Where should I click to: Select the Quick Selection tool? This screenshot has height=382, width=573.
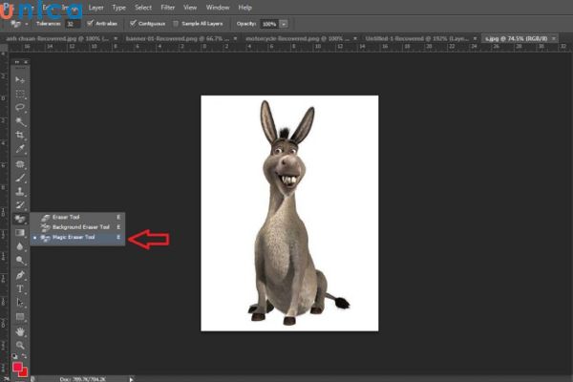click(20, 121)
